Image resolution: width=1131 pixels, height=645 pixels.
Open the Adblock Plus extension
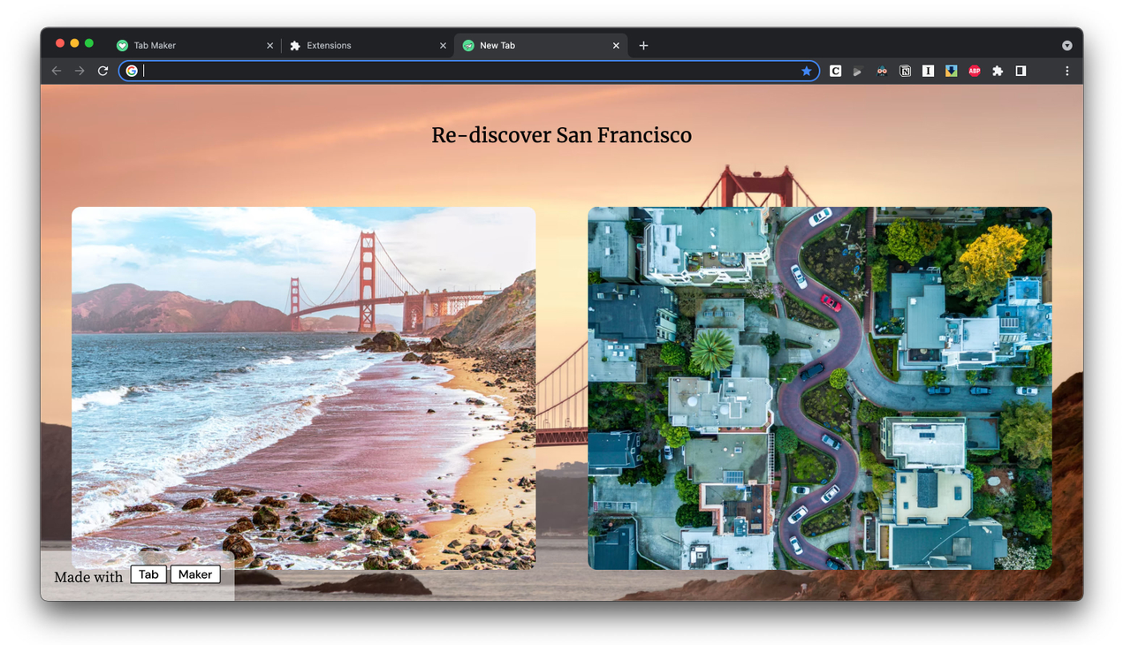coord(974,71)
